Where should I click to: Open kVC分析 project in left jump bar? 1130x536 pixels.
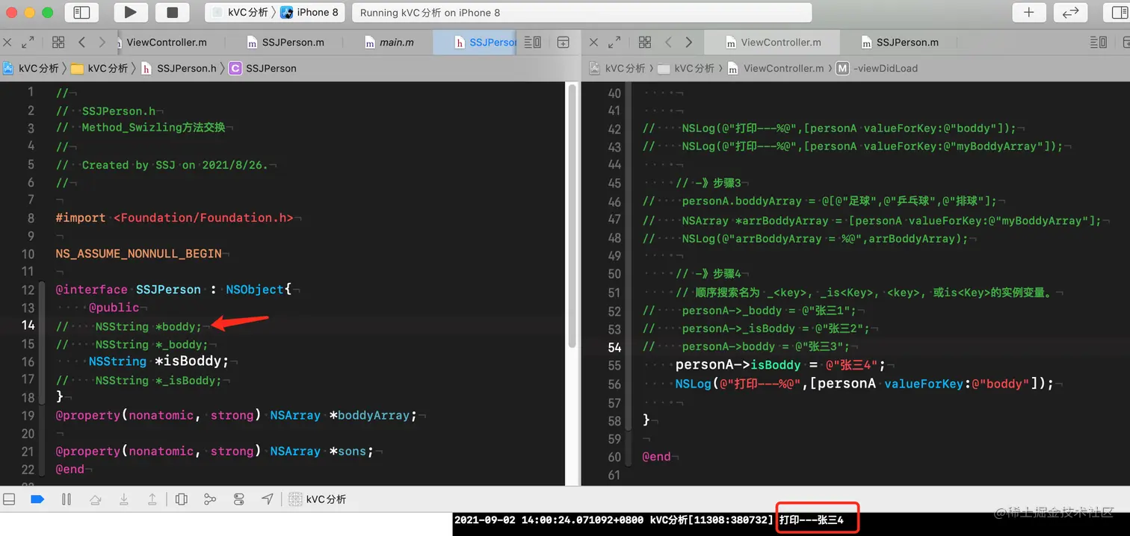31,68
